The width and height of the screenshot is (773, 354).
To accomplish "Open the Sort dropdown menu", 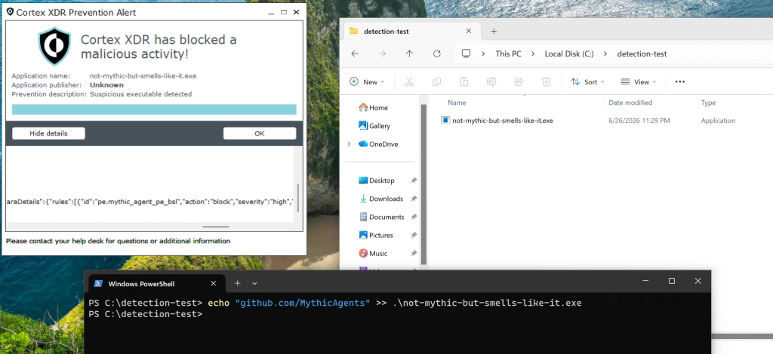I will (587, 81).
